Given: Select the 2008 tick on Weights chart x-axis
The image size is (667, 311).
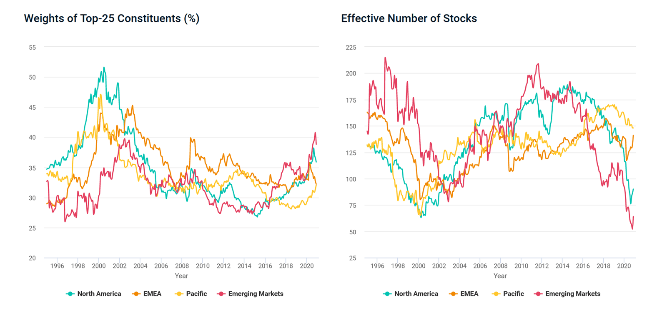Looking at the screenshot, I should [x=182, y=266].
